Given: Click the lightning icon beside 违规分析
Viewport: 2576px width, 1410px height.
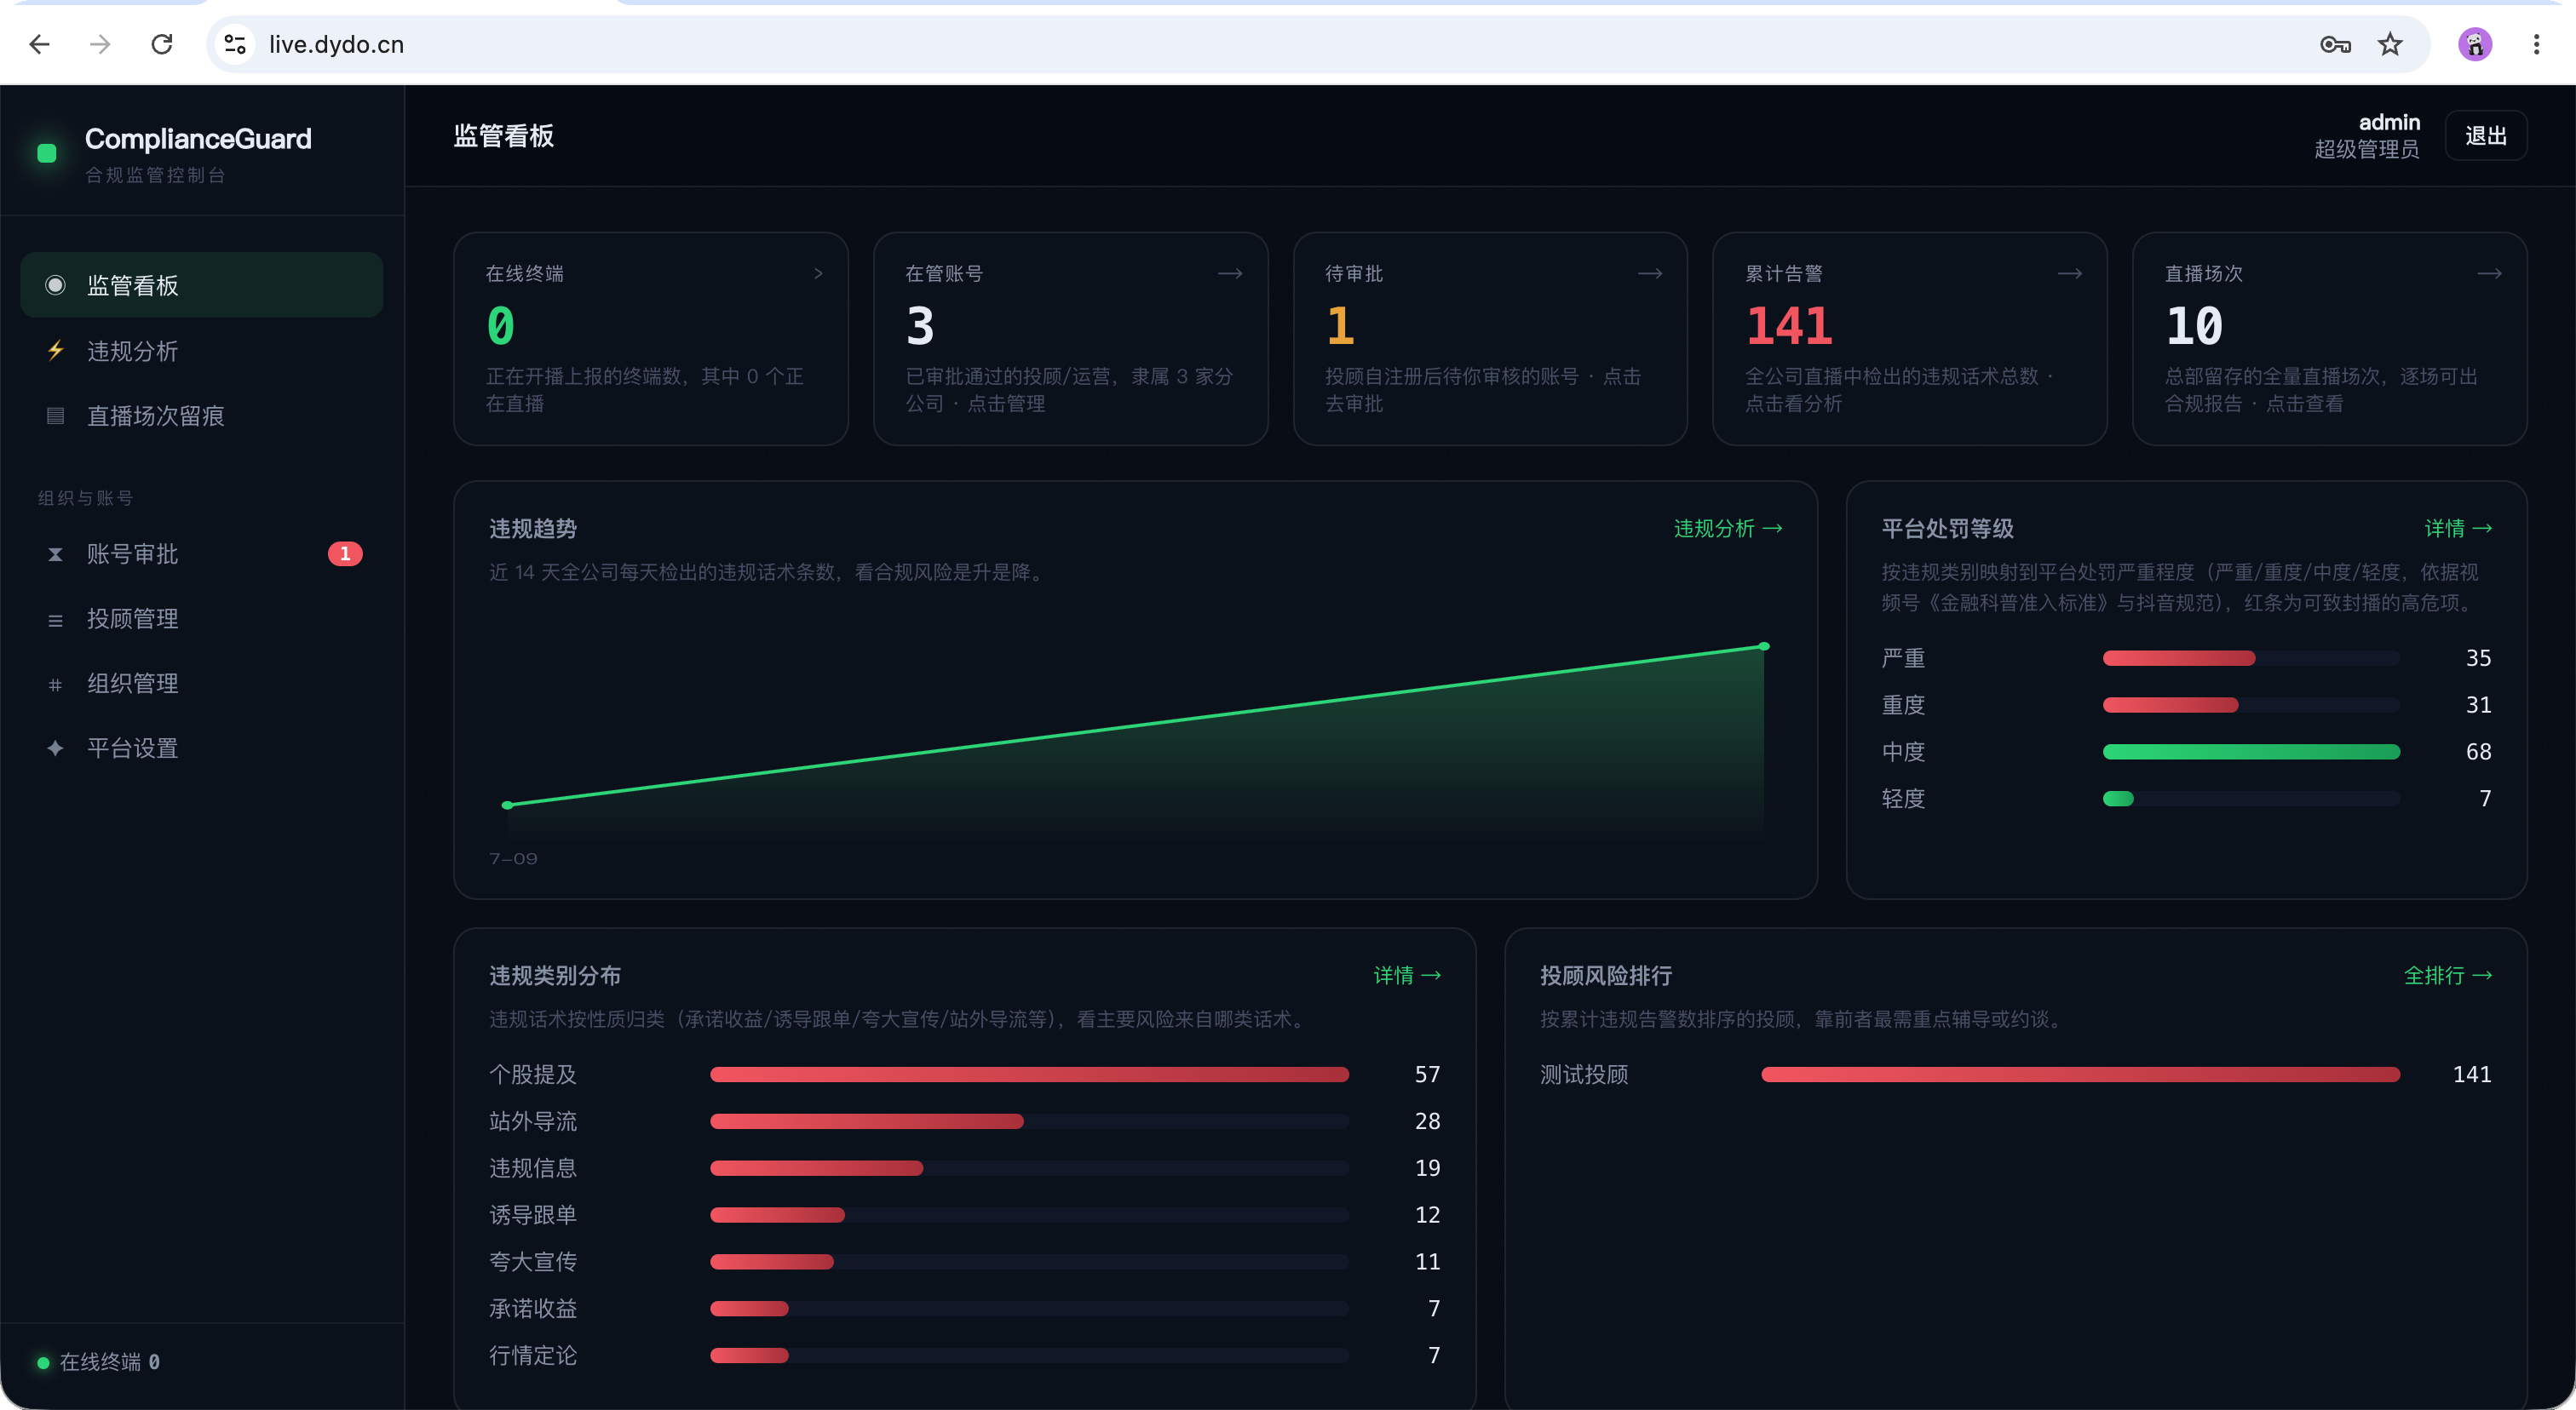Looking at the screenshot, I should pyautogui.click(x=56, y=351).
